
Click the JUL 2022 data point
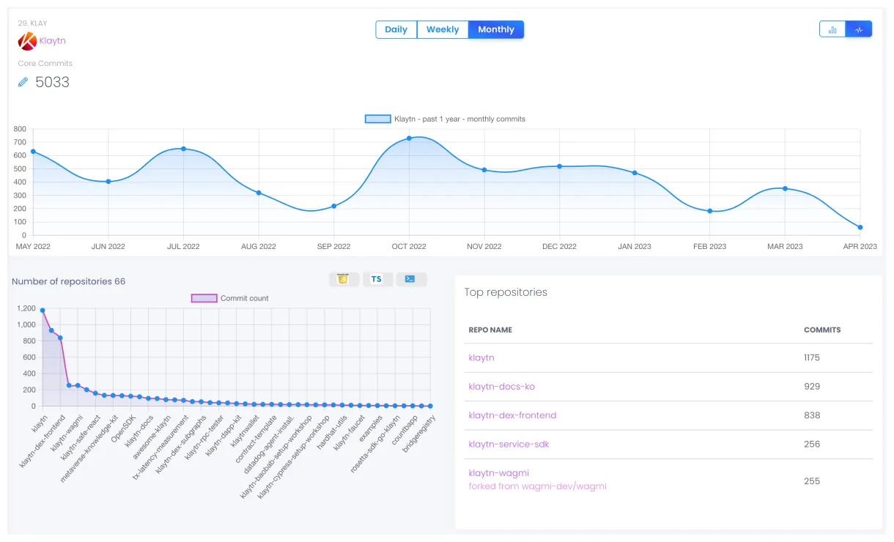coord(183,149)
